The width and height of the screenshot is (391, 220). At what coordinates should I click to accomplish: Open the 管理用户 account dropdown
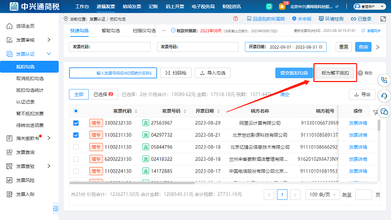[369, 7]
